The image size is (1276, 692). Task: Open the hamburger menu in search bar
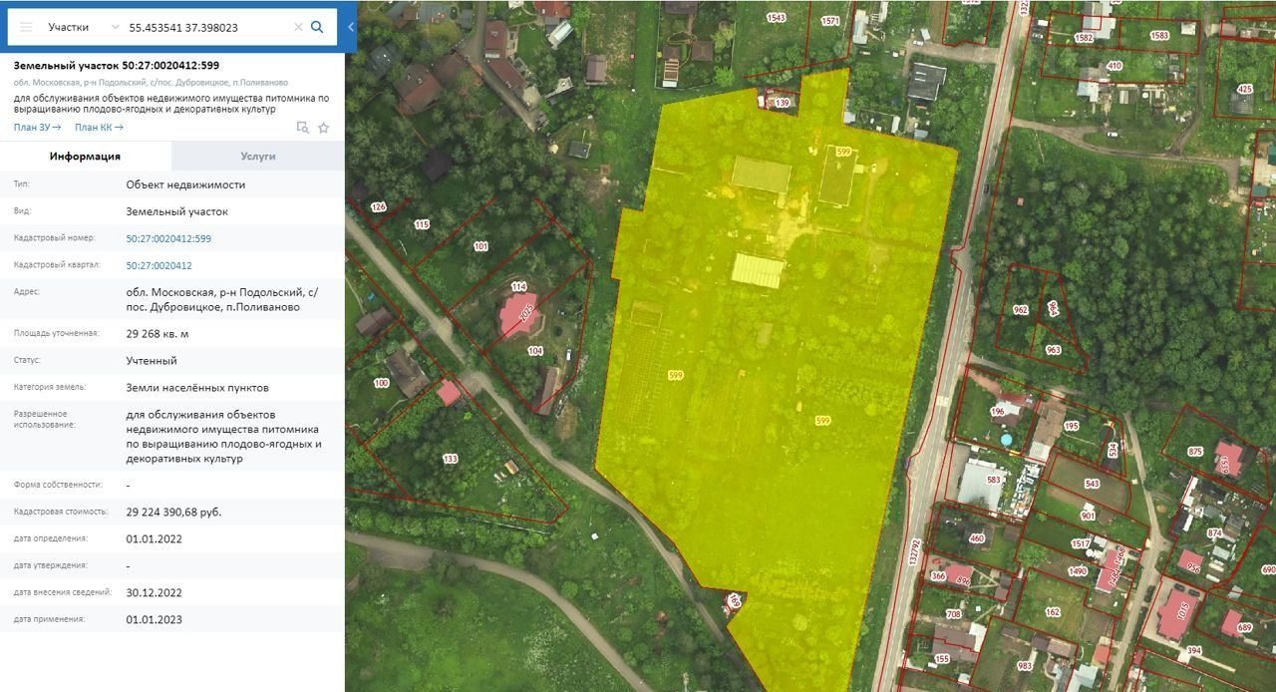point(26,27)
